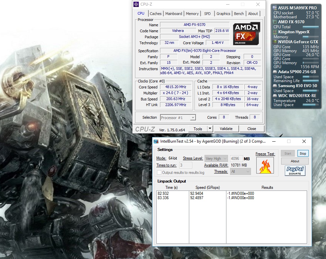Click the PayPal Donate icon
Viewport: 326px width, 259px height.
pos(295,171)
